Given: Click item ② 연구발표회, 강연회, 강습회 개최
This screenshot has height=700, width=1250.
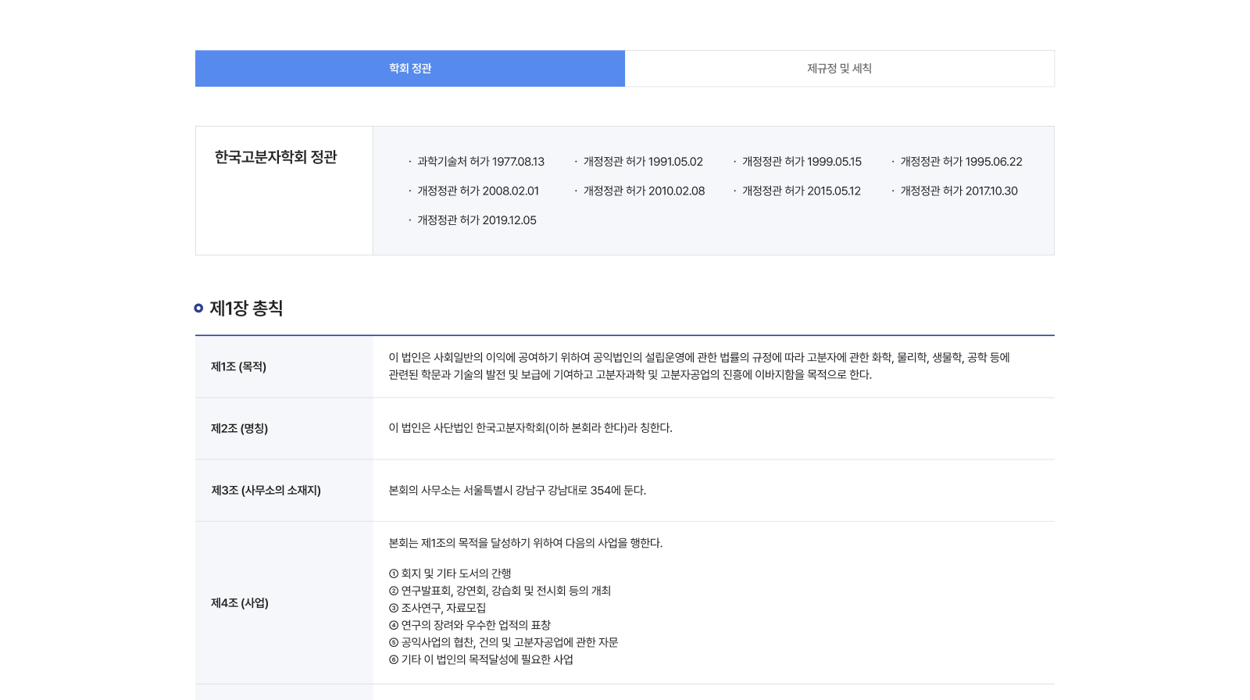Looking at the screenshot, I should tap(499, 591).
